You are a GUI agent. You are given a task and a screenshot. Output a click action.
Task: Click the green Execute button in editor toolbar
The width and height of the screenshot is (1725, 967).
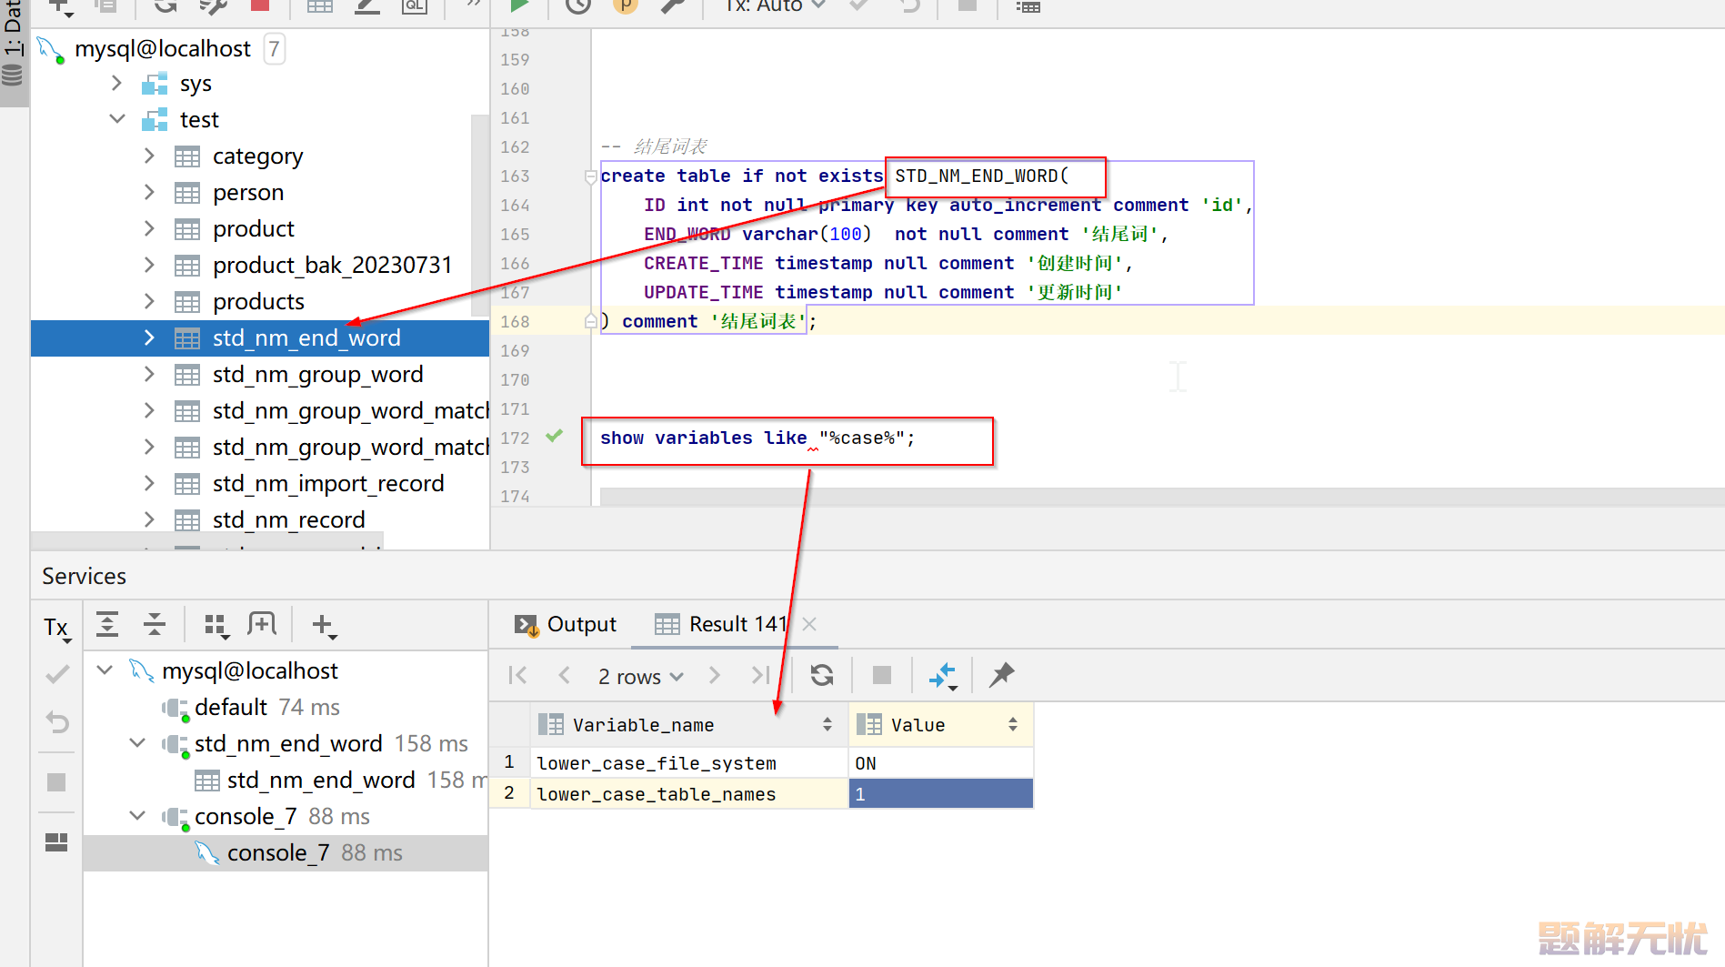tap(519, 5)
